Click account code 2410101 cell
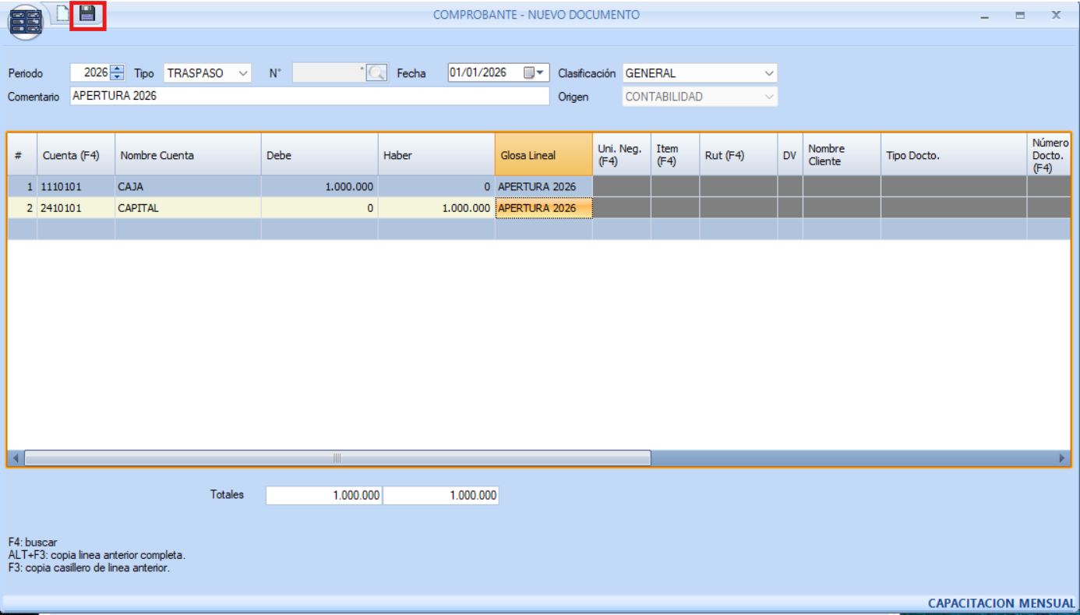This screenshot has width=1080, height=615. pos(76,208)
